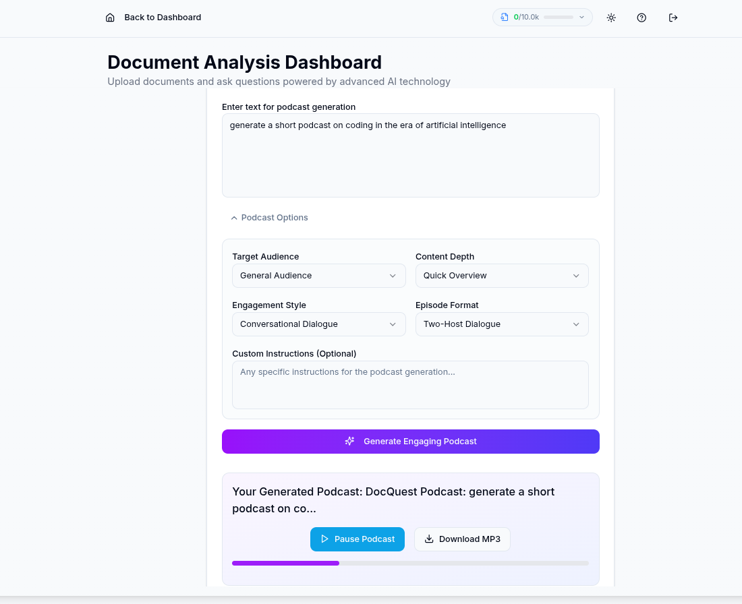Image resolution: width=742 pixels, height=604 pixels.
Task: Click the document usage icon in quota pill
Action: pyautogui.click(x=505, y=17)
